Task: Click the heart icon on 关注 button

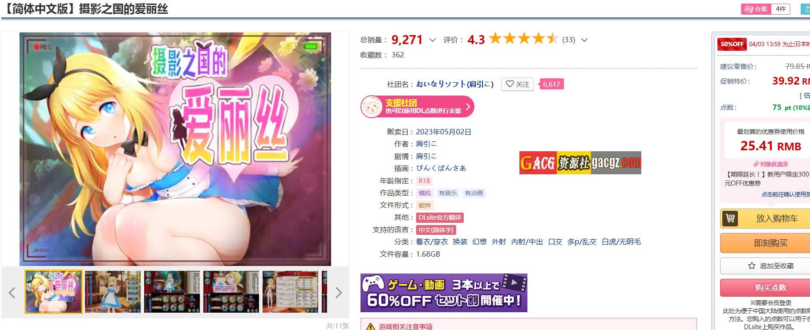Action: tap(510, 84)
